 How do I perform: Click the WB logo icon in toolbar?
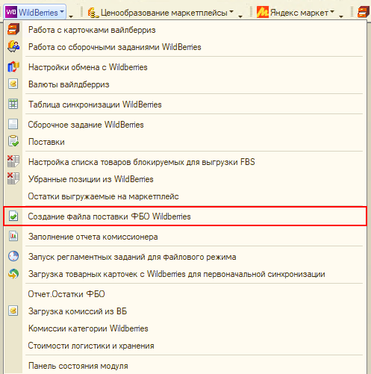pyautogui.click(x=11, y=12)
